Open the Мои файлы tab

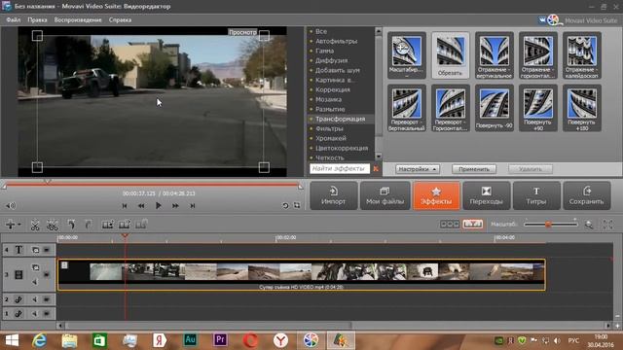385,195
